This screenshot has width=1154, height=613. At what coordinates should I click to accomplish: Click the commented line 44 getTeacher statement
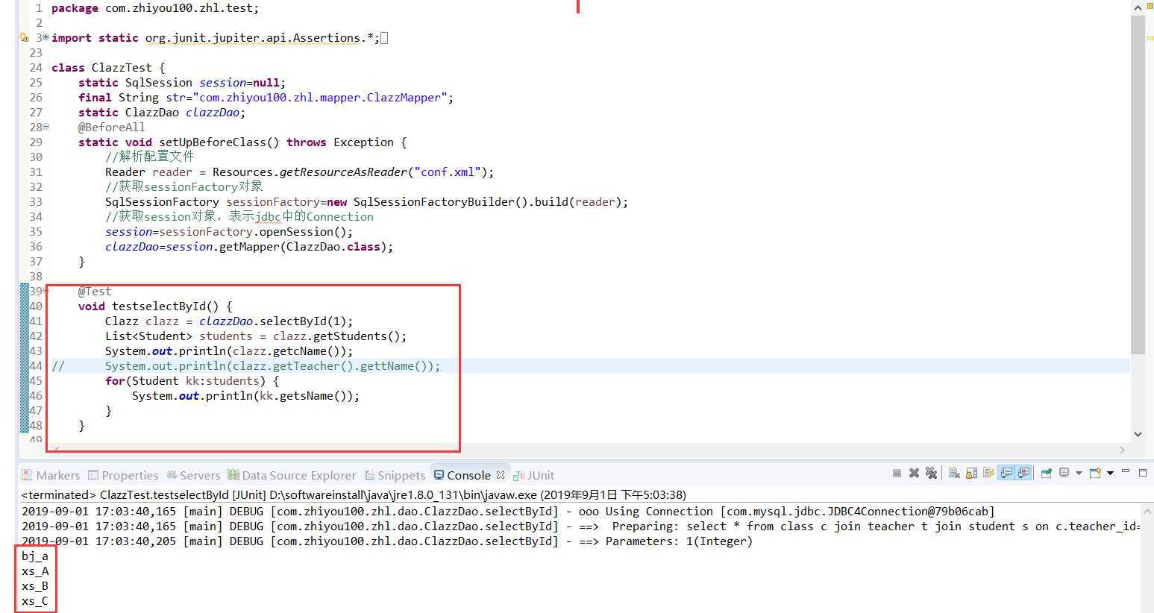tap(272, 365)
